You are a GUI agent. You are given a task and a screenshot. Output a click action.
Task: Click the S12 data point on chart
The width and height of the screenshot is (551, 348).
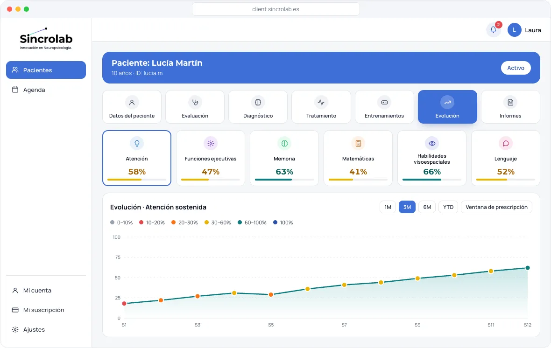[x=528, y=268]
